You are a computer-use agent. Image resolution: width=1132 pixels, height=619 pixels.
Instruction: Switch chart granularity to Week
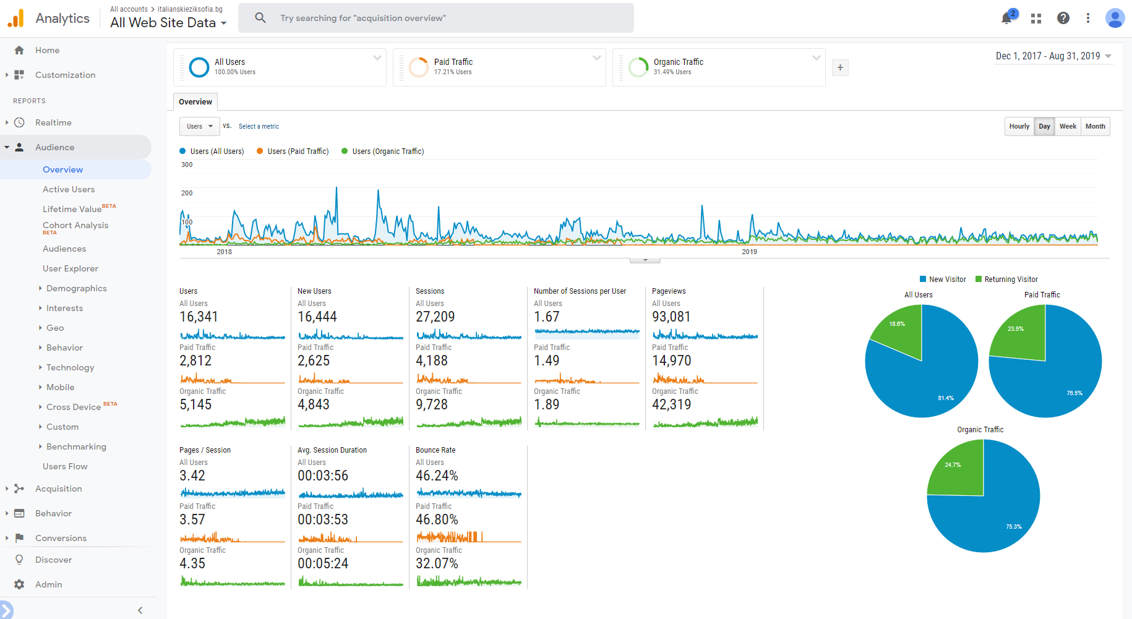[1068, 126]
